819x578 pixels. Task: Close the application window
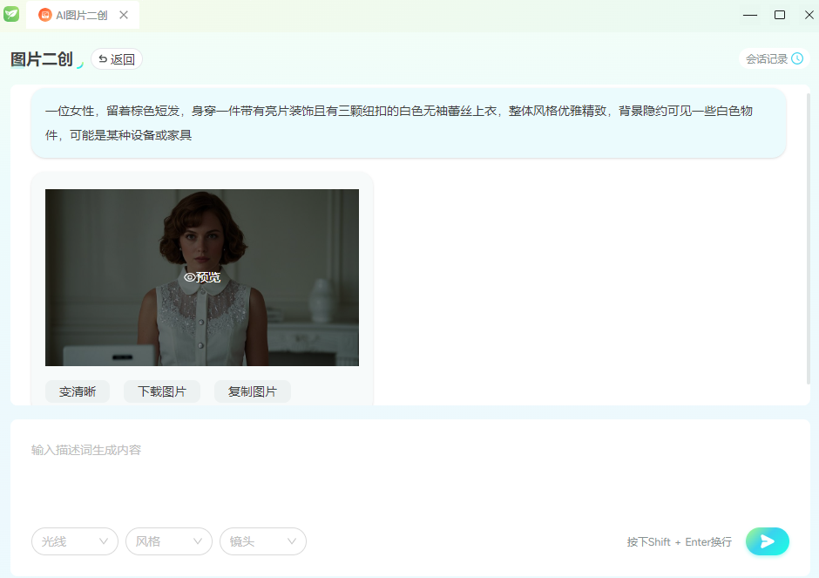809,15
